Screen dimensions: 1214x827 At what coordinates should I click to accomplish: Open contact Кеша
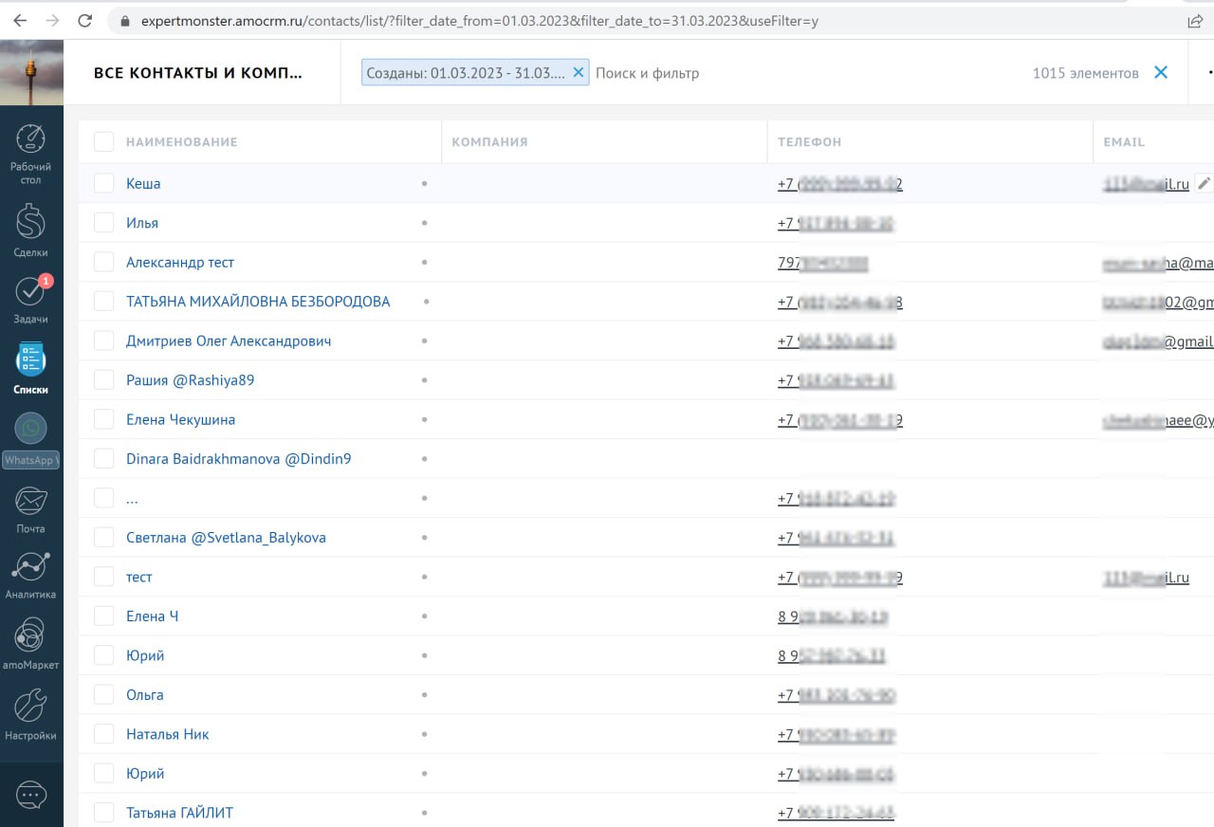[x=143, y=183]
